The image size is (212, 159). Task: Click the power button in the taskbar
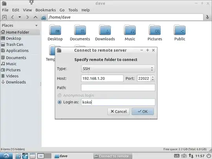point(209,156)
